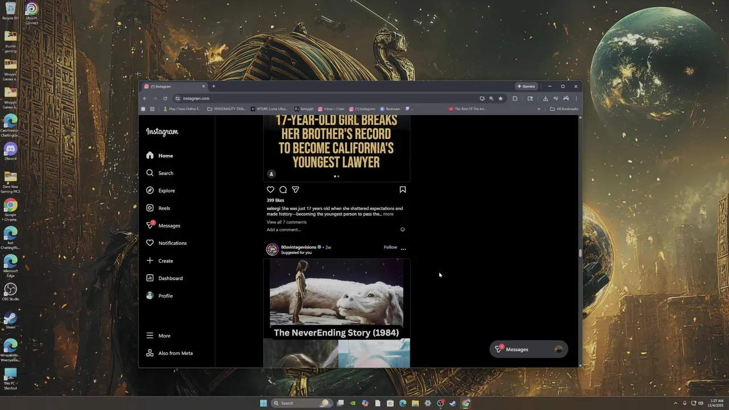The width and height of the screenshot is (729, 410).
Task: Bookmark this page with the star icon
Action: click(x=501, y=99)
